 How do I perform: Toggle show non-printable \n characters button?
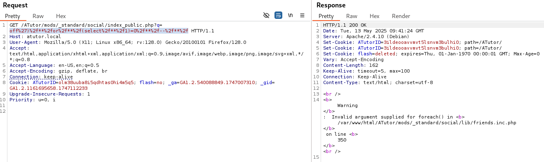tap(291, 16)
